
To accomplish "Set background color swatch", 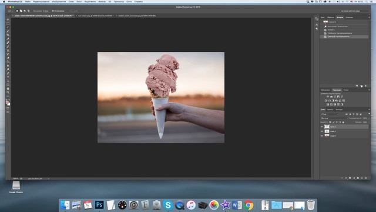I will click(9, 104).
